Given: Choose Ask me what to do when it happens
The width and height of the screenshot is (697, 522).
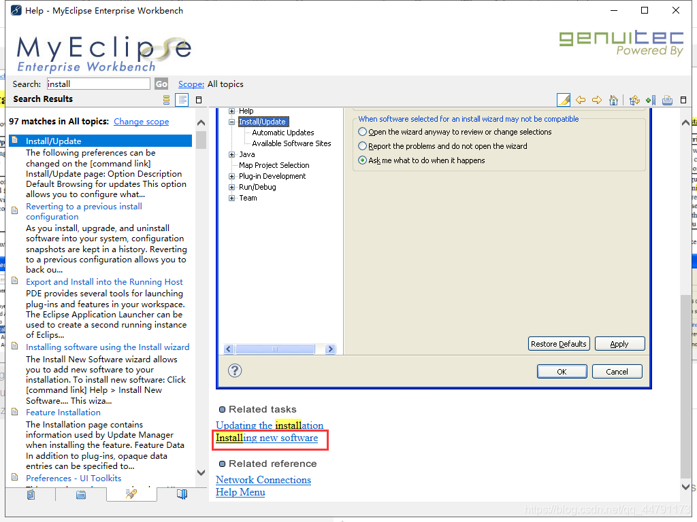Looking at the screenshot, I should click(x=361, y=159).
